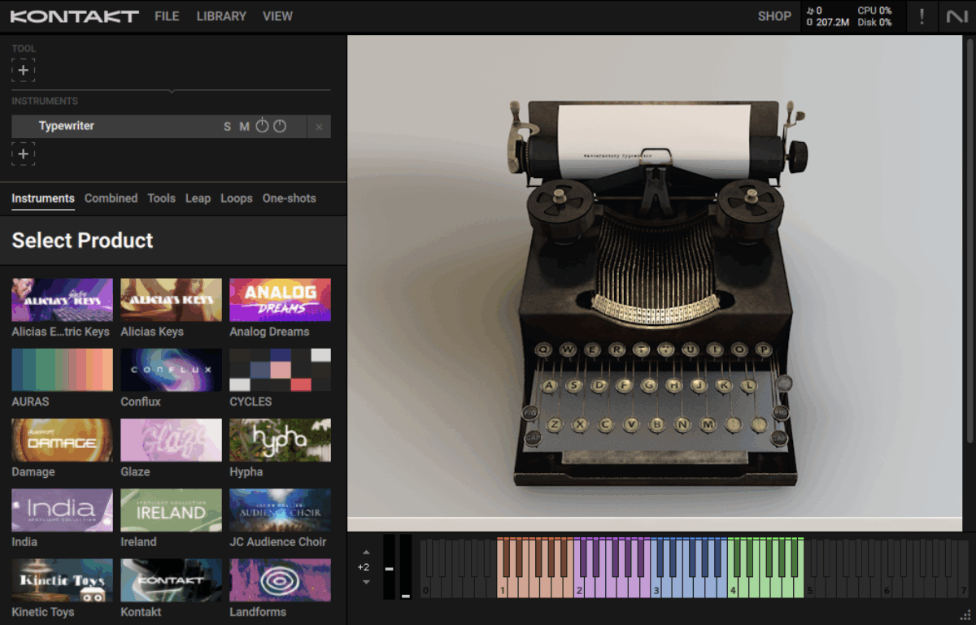The image size is (976, 625).
Task: Click the A typewriter key
Action: pos(551,384)
